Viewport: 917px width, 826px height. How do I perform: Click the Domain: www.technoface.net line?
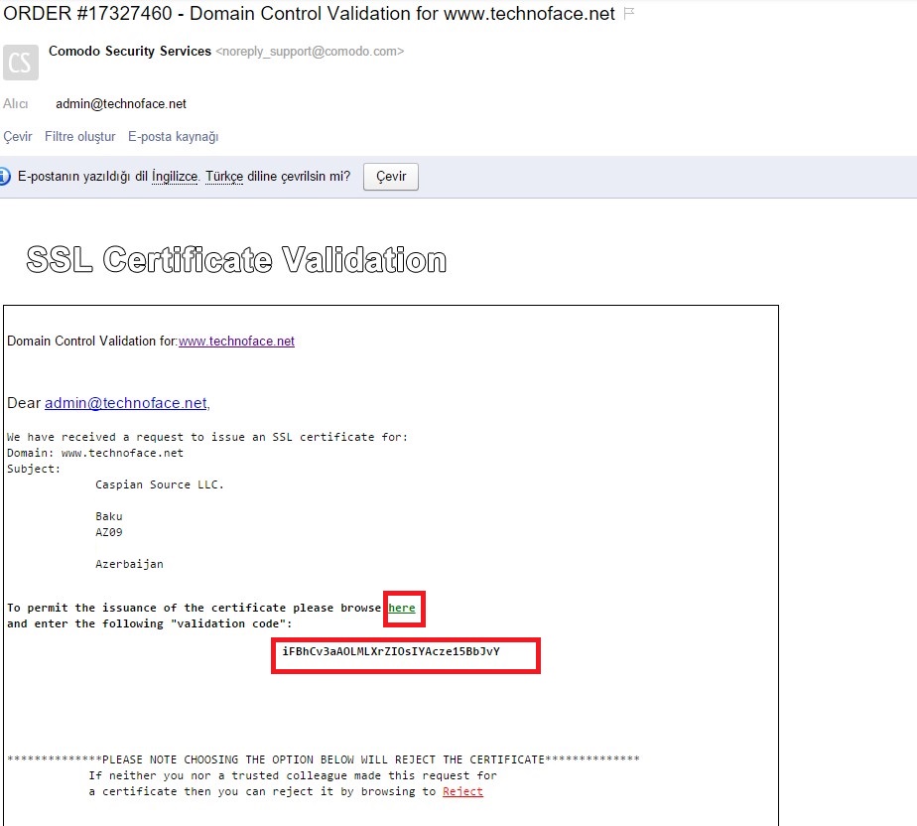point(94,453)
